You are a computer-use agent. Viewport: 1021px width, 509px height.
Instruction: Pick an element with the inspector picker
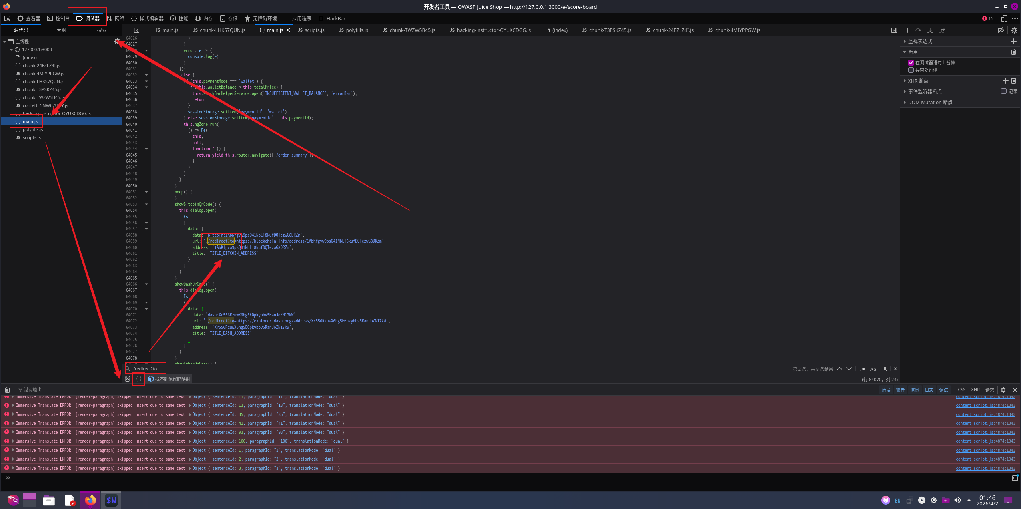(x=7, y=18)
